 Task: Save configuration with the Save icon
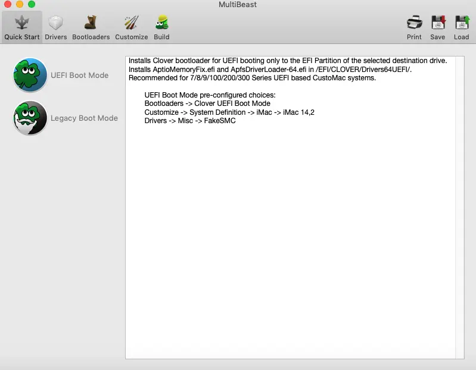click(438, 23)
